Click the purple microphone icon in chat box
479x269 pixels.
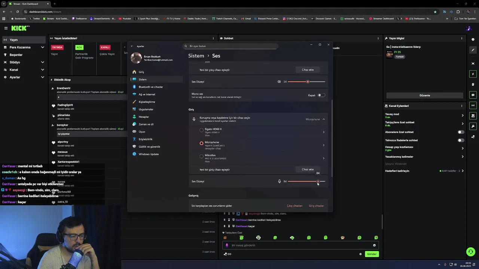point(227,245)
